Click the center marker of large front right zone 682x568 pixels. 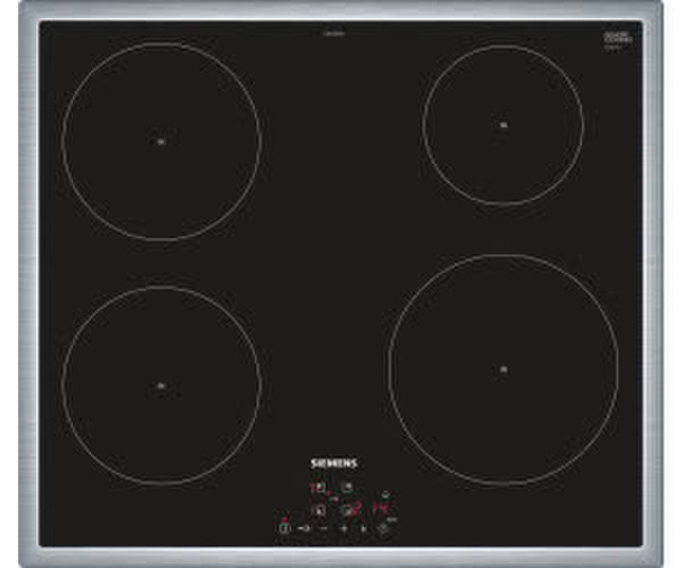pyautogui.click(x=503, y=368)
